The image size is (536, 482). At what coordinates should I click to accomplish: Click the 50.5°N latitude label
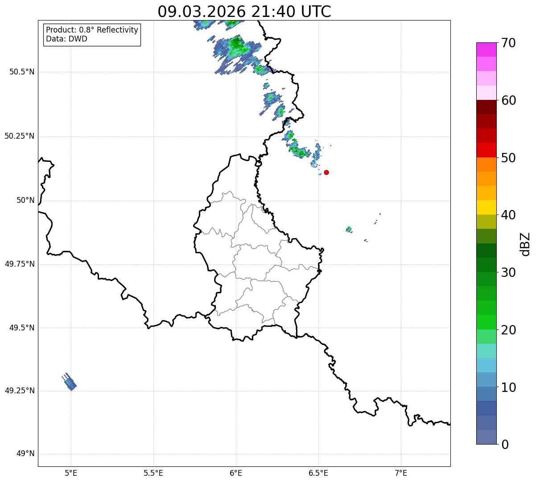[22, 72]
